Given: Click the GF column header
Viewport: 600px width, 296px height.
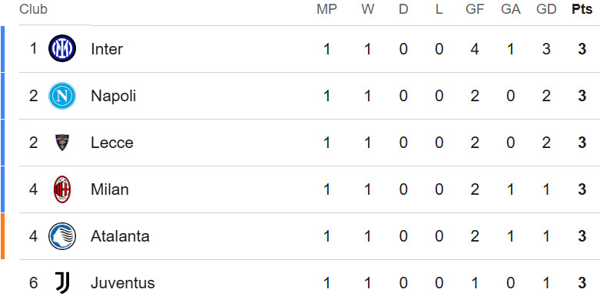Looking at the screenshot, I should pos(475,9).
